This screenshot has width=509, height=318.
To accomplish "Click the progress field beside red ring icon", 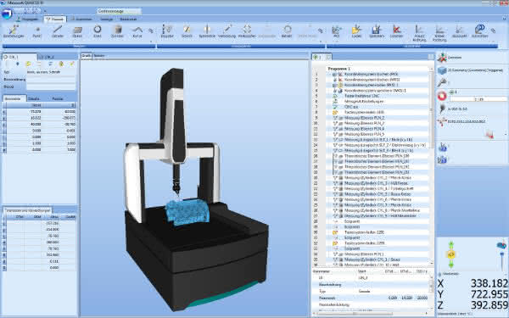I will [x=478, y=99].
